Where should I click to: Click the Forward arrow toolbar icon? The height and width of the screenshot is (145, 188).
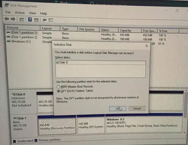tap(13, 19)
